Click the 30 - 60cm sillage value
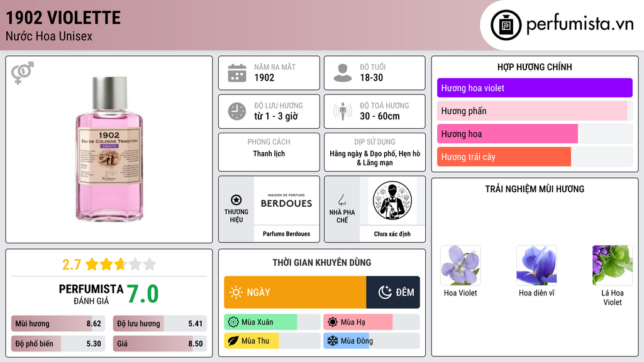Screen dimensions: 644x362 pyautogui.click(x=380, y=116)
